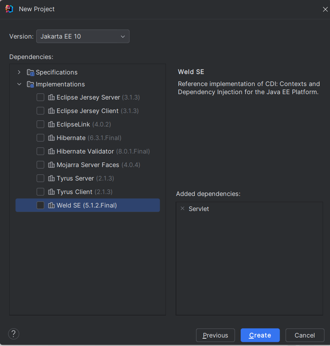The image size is (330, 346).
Task: Tick the EclipseLink checkbox
Action: [40, 124]
